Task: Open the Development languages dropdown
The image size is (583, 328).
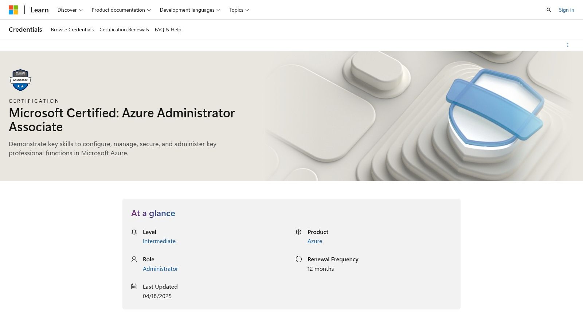Action: (190, 10)
